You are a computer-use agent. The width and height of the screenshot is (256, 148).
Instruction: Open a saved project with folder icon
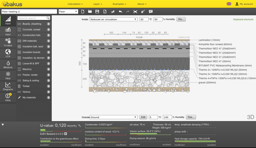[x=90, y=11]
